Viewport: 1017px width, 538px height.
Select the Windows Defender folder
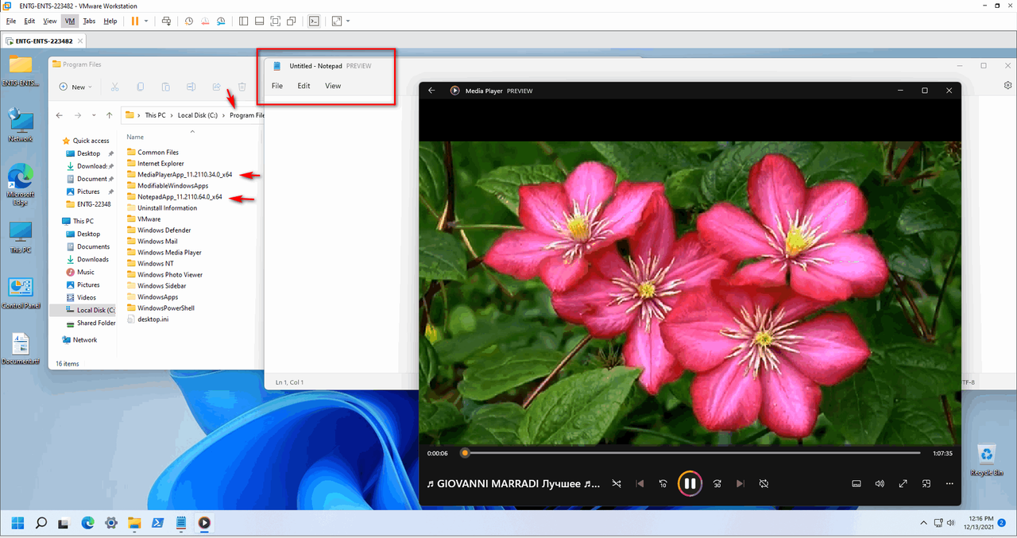click(x=164, y=230)
